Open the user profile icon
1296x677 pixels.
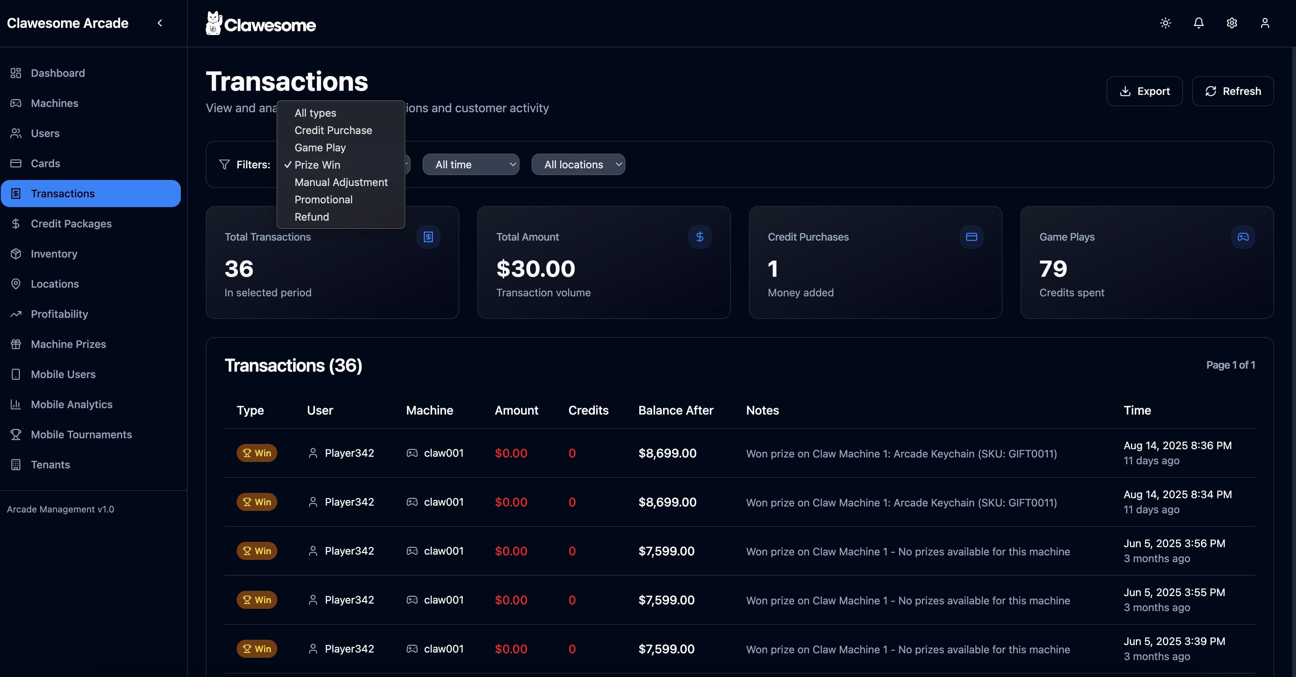pos(1265,23)
